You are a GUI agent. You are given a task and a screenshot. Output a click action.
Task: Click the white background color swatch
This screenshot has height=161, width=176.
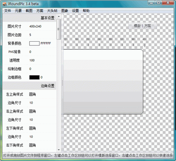point(34,43)
